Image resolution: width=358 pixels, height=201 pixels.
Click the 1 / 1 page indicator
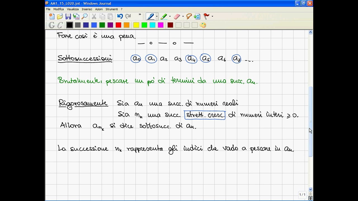(x=302, y=195)
